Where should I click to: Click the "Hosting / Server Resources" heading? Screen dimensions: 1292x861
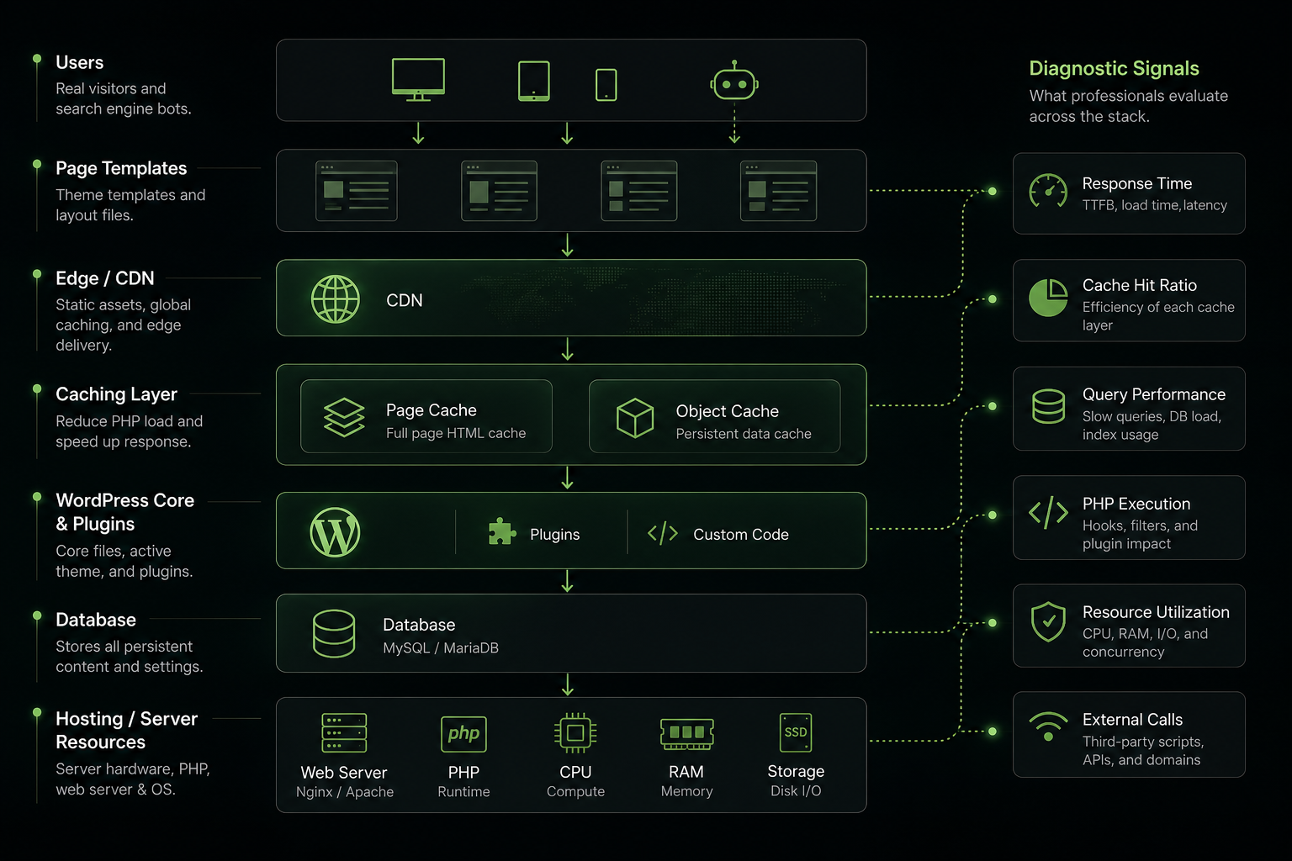pos(126,731)
